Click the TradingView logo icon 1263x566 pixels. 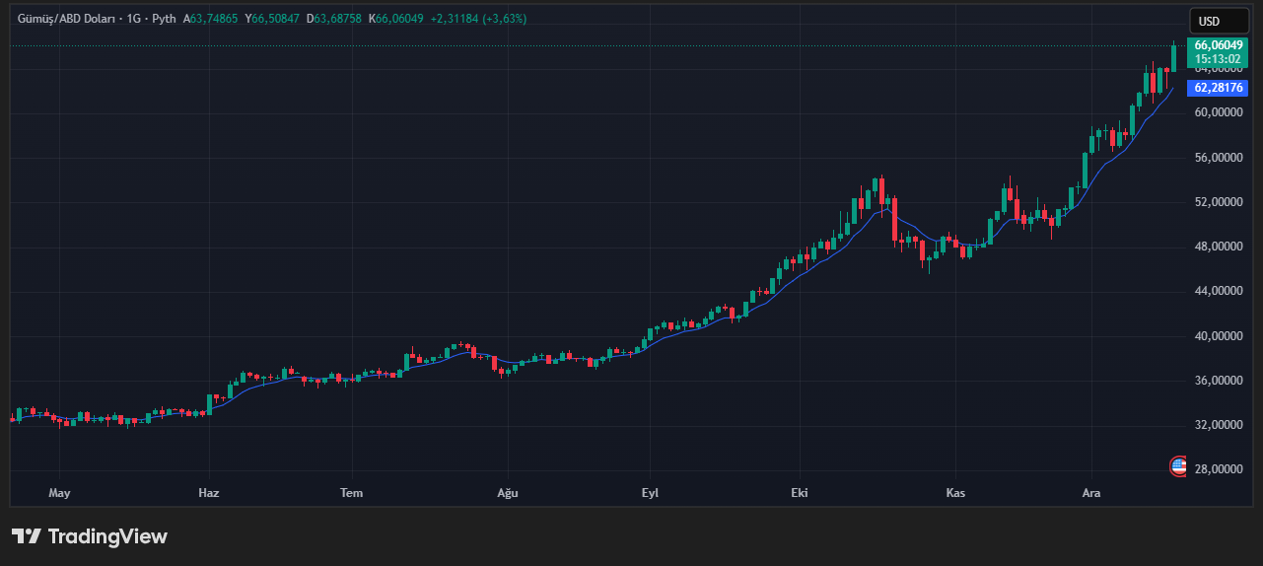(27, 536)
